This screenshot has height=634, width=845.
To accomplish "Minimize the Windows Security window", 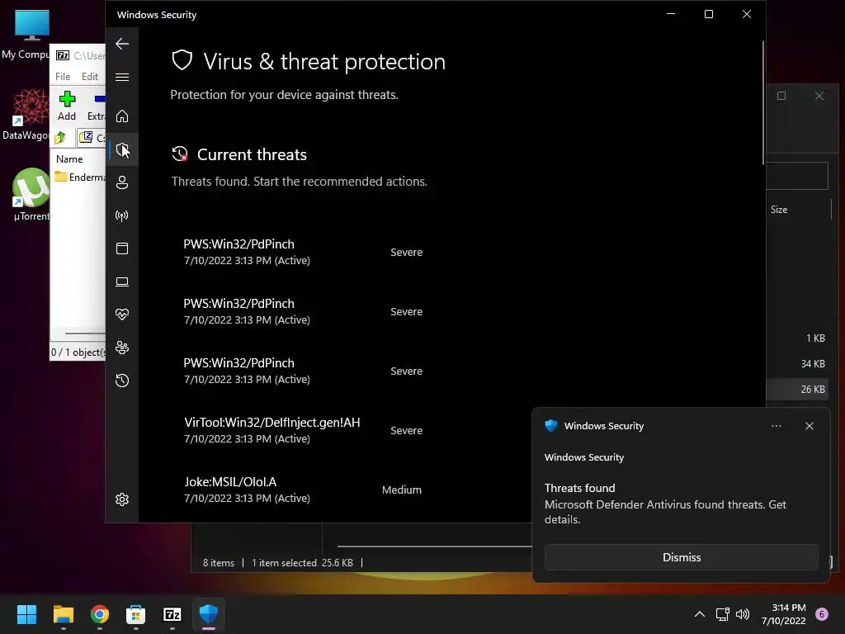I will tap(671, 15).
